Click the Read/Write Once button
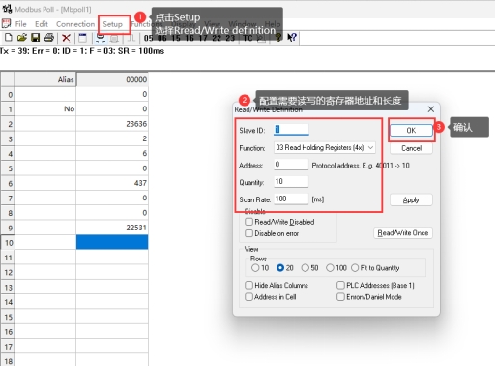The height and width of the screenshot is (367, 496). (403, 232)
